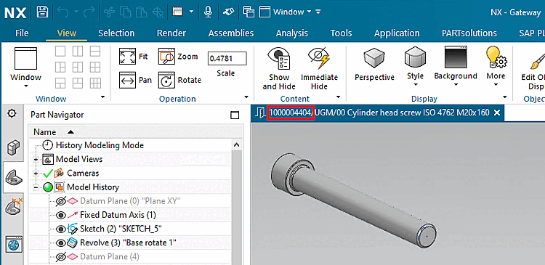This screenshot has width=545, height=265.
Task: Switch to the Analysis ribbon tab
Action: 292,33
